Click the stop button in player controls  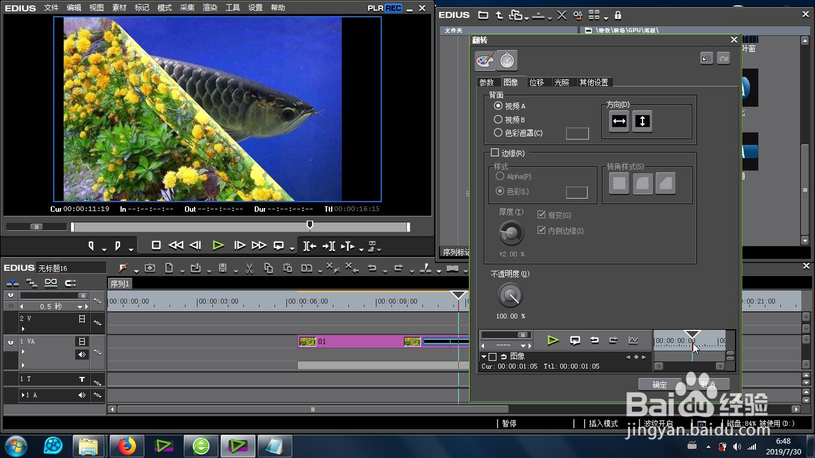156,245
